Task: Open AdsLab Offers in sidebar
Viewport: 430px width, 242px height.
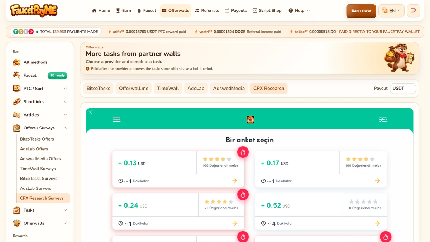Action: [x=34, y=149]
